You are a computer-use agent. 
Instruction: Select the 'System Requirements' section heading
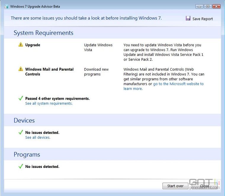click(44, 33)
